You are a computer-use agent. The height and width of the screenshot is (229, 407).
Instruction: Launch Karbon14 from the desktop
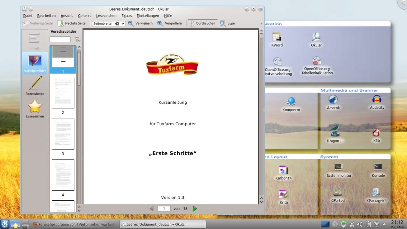pos(284,173)
